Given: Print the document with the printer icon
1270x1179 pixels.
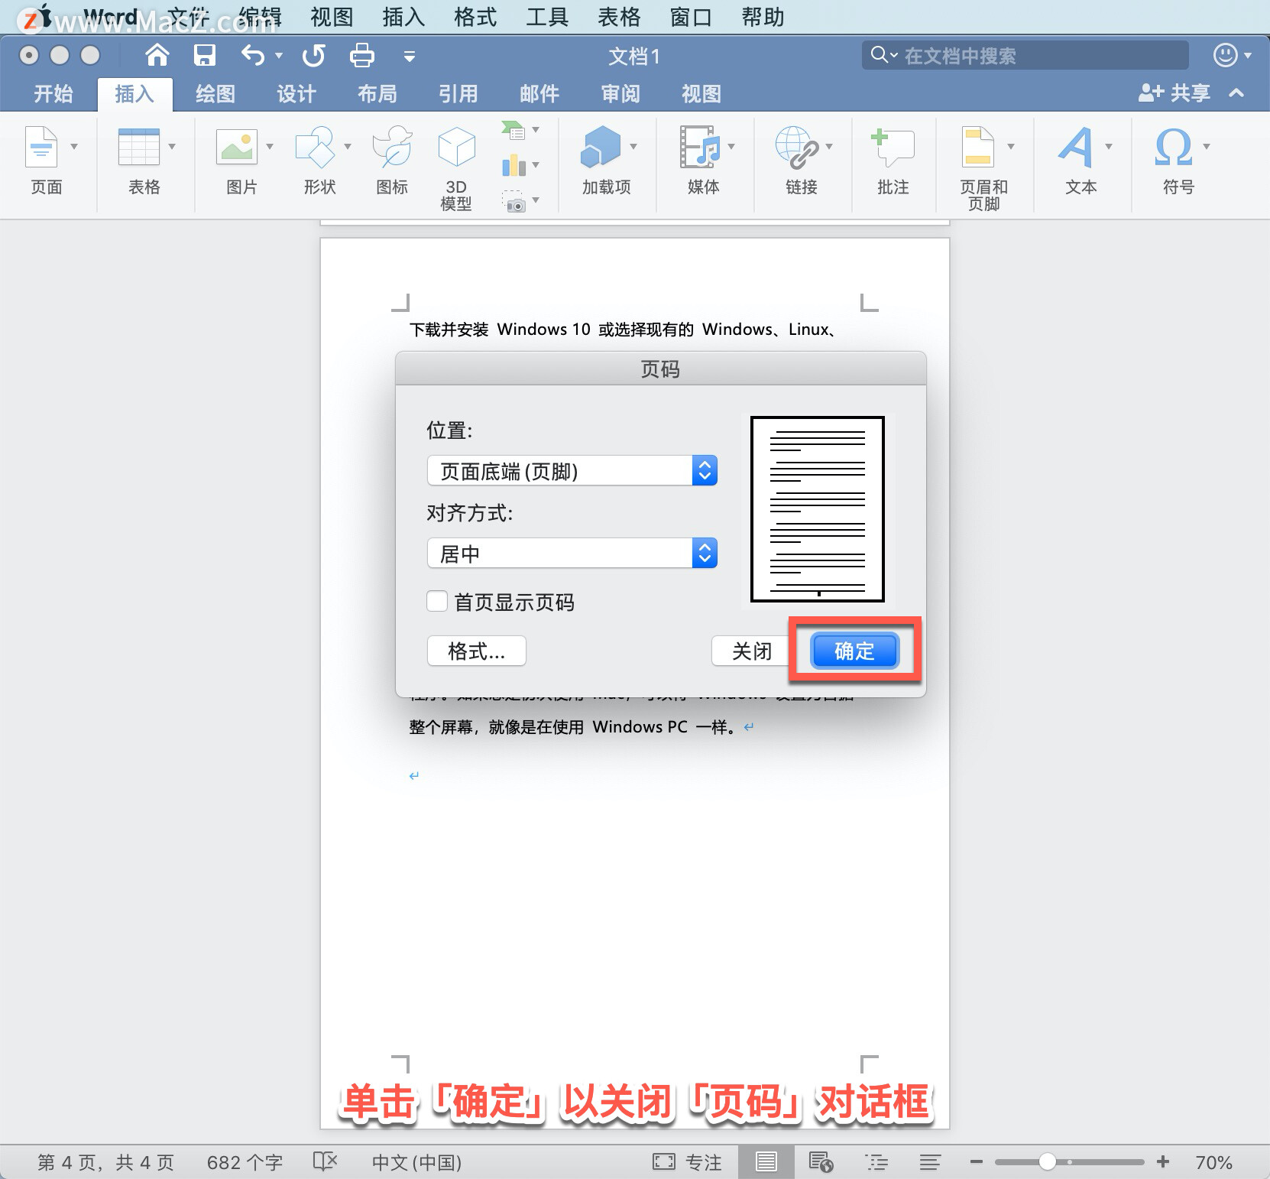Looking at the screenshot, I should (361, 55).
